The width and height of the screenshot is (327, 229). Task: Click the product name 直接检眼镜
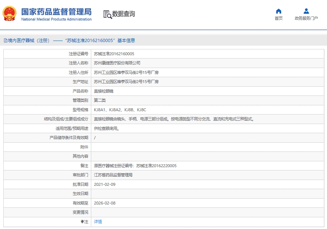[x=104, y=91]
